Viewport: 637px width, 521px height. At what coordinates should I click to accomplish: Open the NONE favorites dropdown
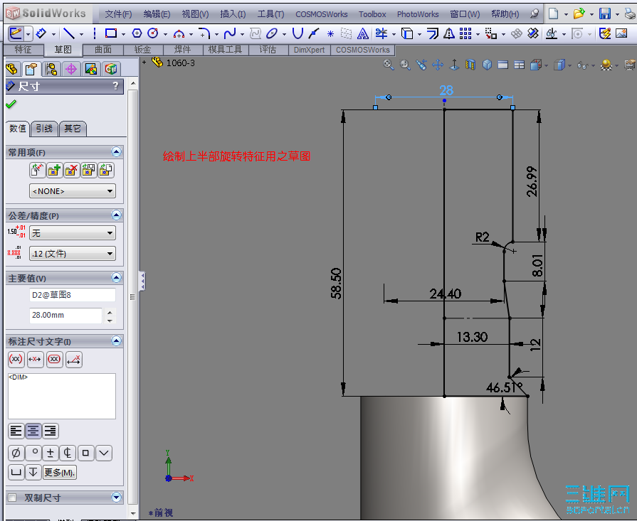[x=73, y=191]
